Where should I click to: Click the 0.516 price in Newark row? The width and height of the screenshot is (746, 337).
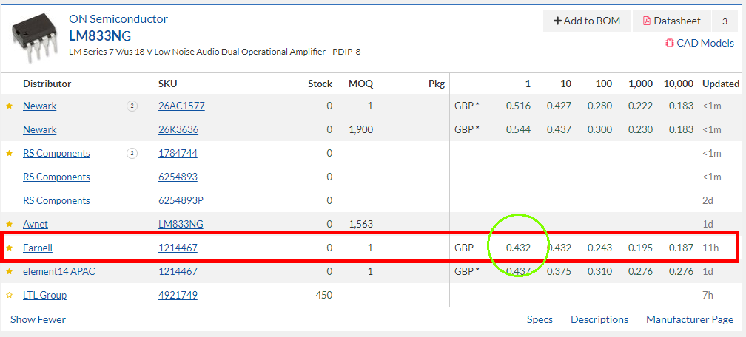pos(518,106)
